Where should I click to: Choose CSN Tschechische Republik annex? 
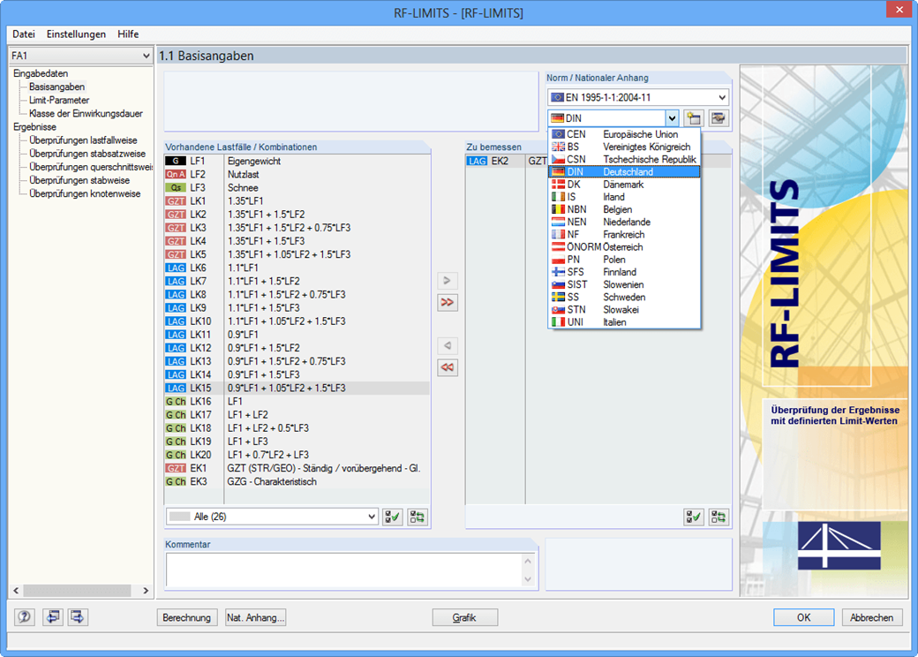(x=624, y=159)
